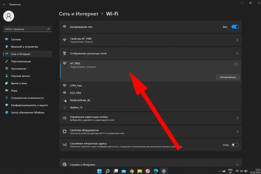Click the Gmail icon in system tray
This screenshot has height=174, width=261.
point(224,171)
